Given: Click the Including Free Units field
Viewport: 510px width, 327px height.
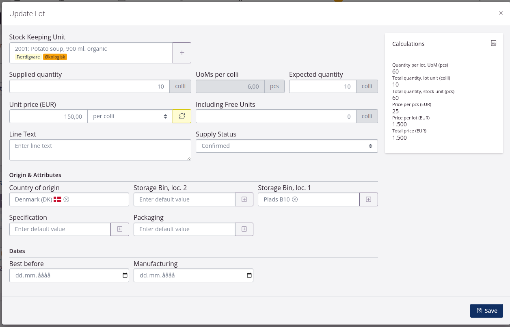Looking at the screenshot, I should pos(276,116).
